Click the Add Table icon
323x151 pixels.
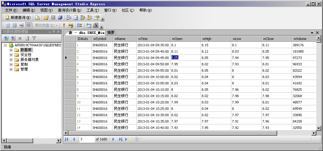click(x=89, y=25)
